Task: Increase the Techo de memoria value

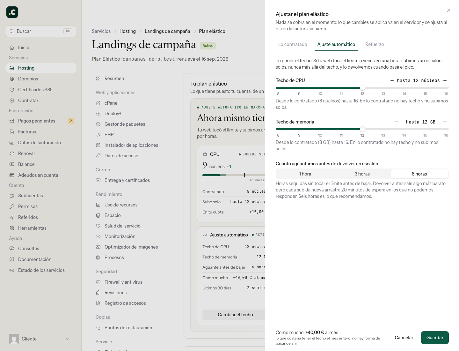Action: pyautogui.click(x=445, y=122)
